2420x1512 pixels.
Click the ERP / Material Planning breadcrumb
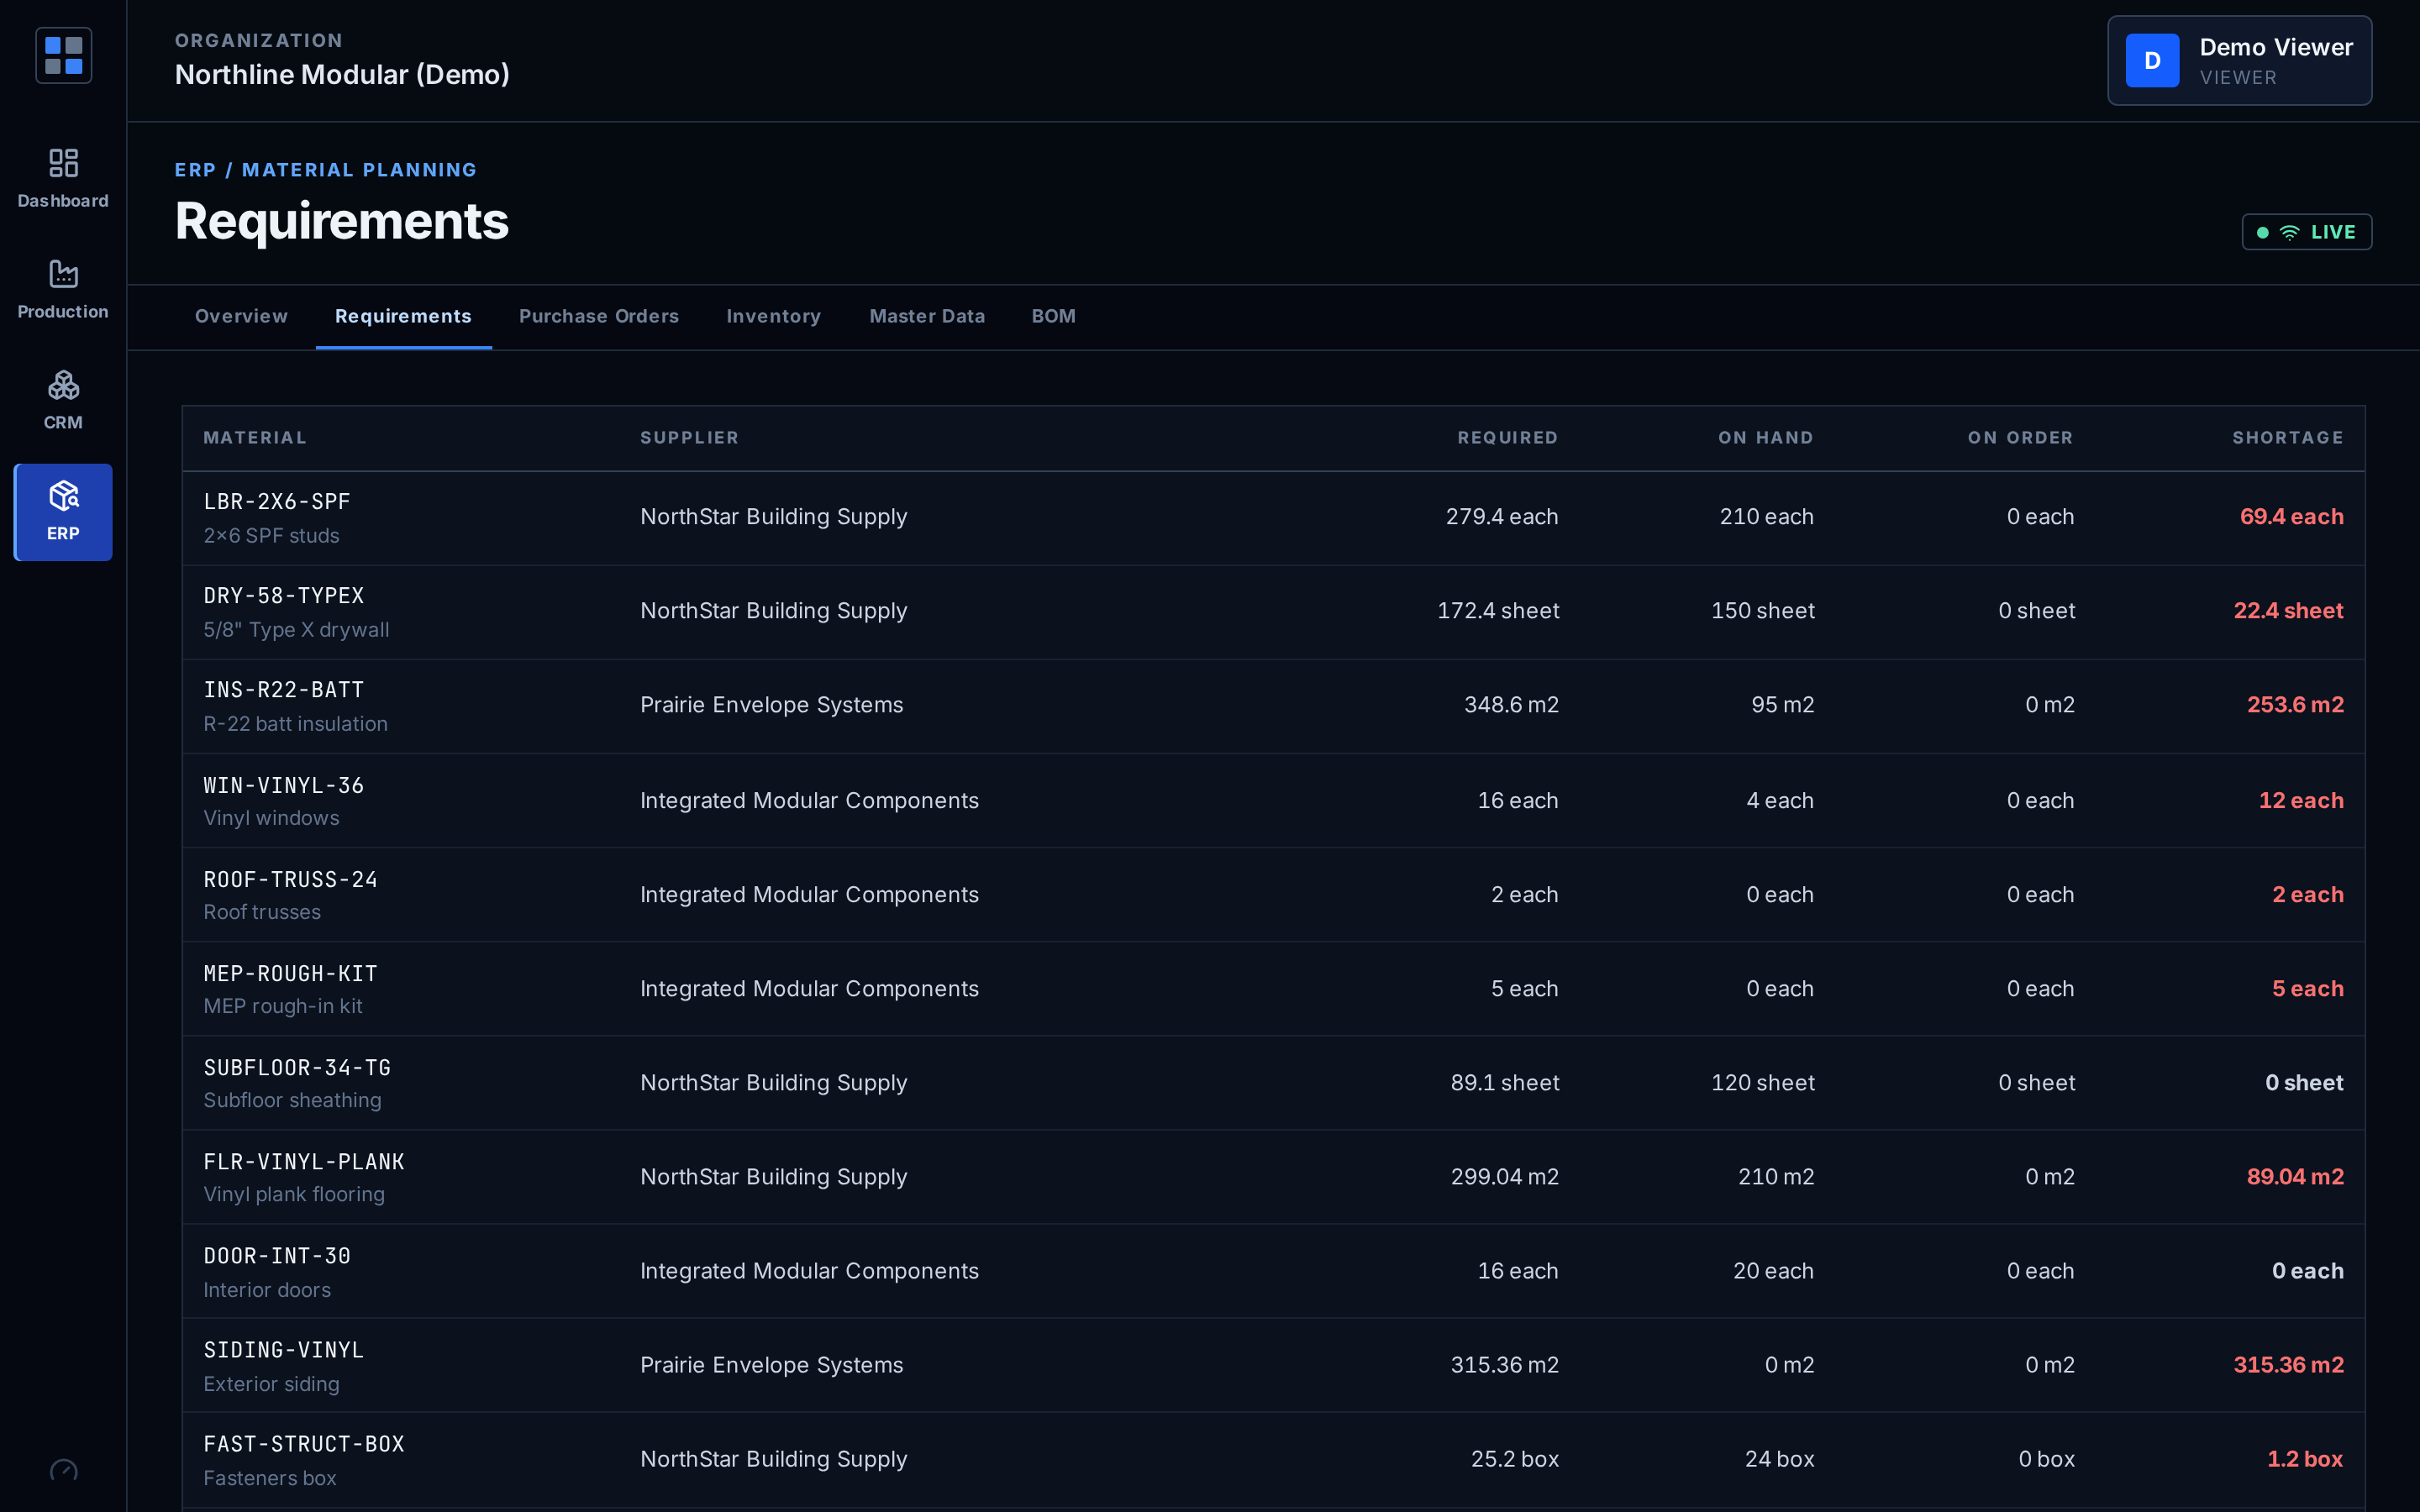pos(325,170)
